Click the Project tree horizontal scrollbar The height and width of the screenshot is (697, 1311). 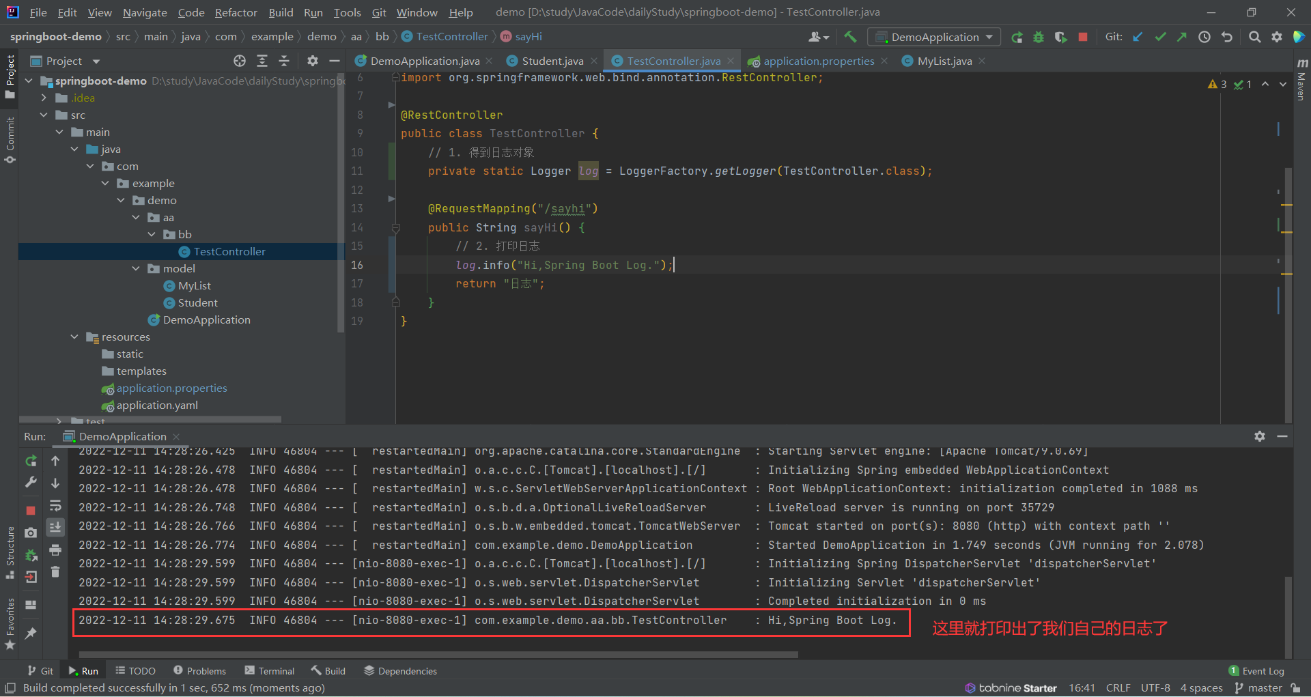150,419
